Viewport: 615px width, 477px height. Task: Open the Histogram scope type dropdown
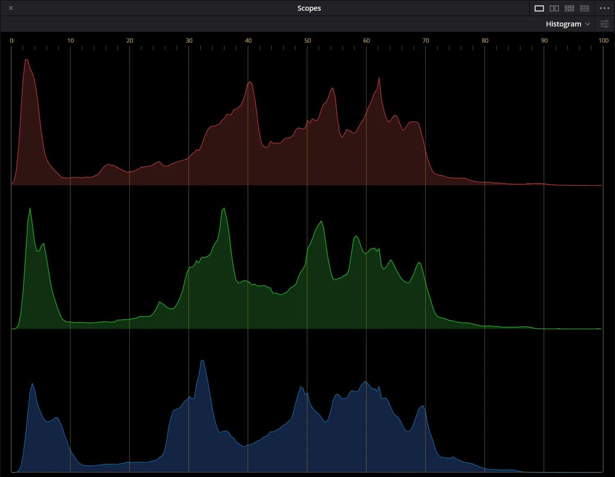[567, 24]
